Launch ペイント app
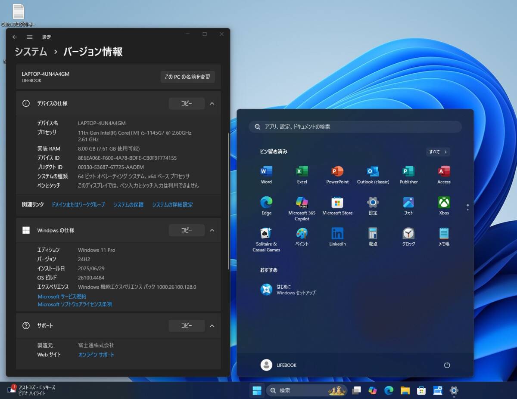 click(302, 237)
